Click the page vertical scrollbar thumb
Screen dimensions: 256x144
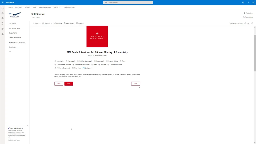point(255,53)
